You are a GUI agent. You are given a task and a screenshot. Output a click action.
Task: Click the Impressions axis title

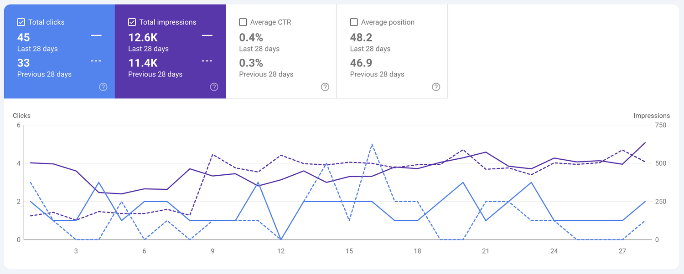(x=652, y=116)
